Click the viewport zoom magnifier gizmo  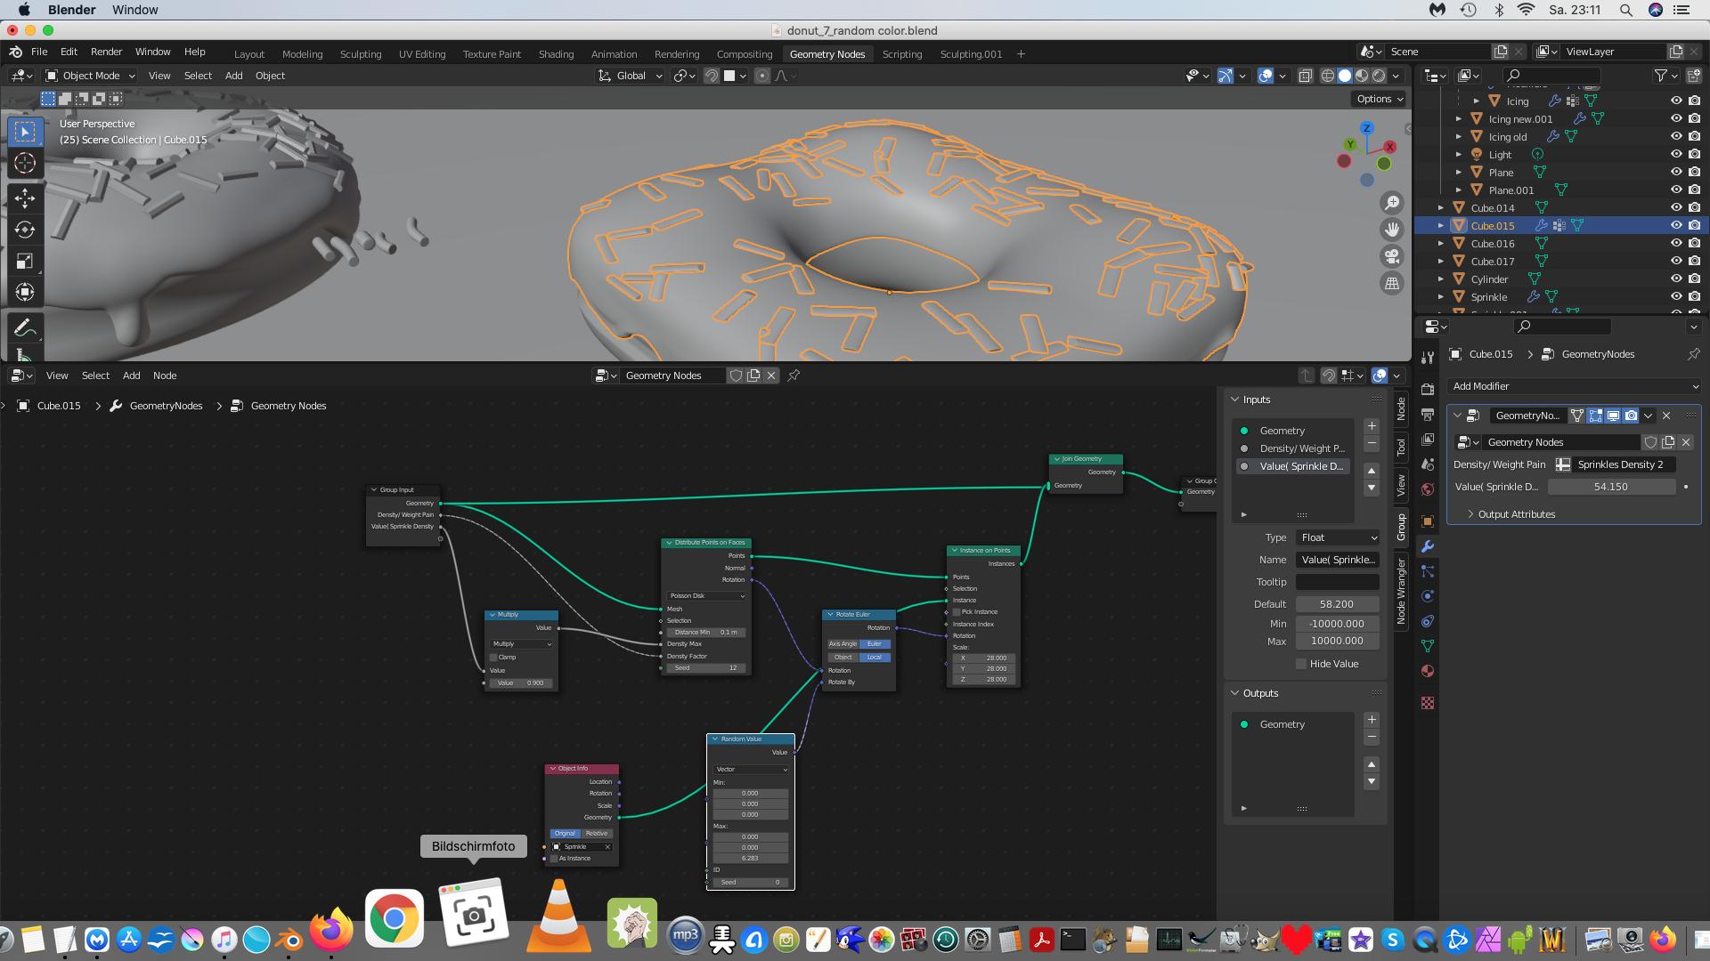click(x=1392, y=203)
